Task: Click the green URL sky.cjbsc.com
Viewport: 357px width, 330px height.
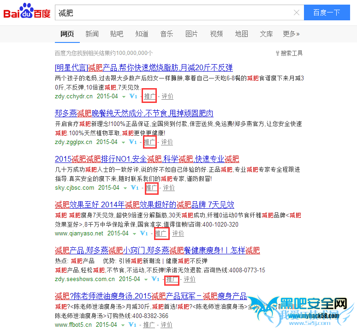Action: [74, 187]
